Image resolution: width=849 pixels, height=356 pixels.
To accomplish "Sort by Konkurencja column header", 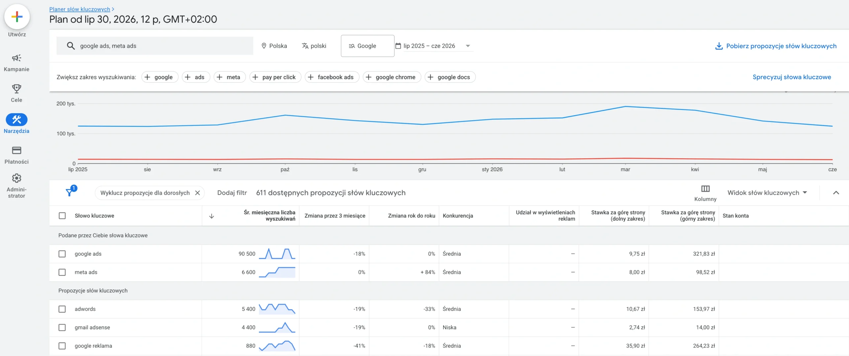I will [x=458, y=216].
